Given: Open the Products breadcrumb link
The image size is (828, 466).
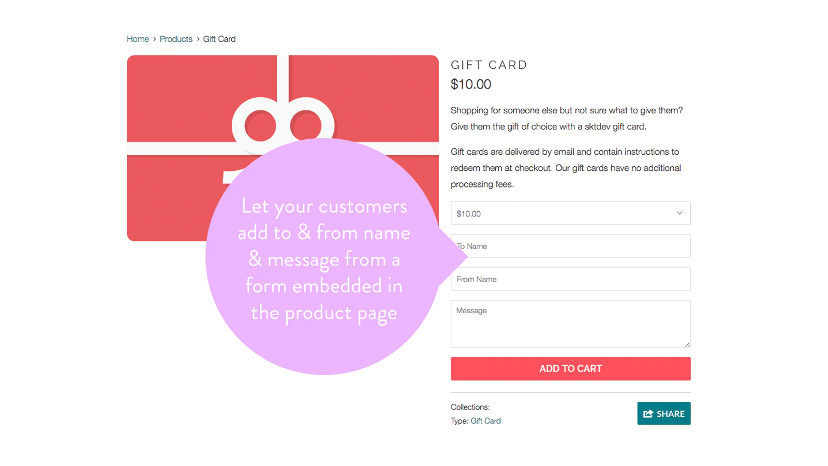Looking at the screenshot, I should click(176, 39).
